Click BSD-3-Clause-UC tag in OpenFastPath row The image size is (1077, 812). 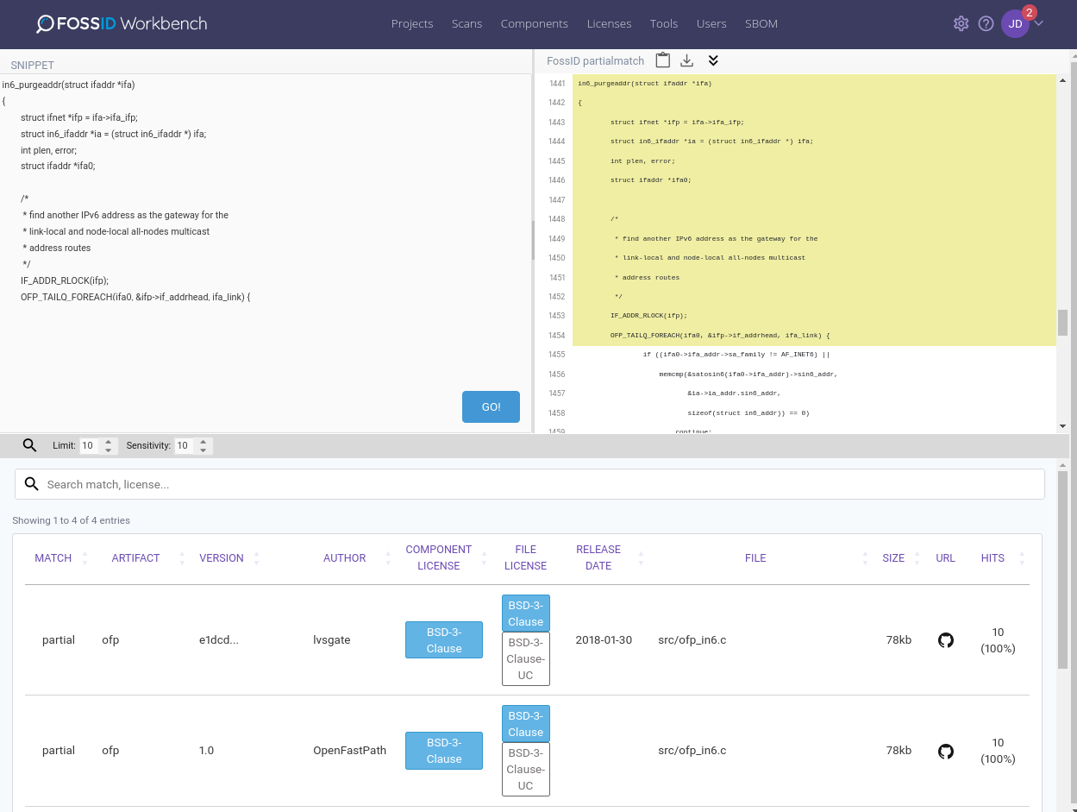(526, 770)
